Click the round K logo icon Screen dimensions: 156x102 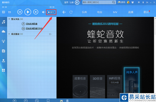[77, 2]
